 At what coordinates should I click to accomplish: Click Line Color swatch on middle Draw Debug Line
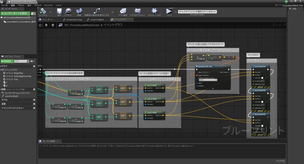pos(262,102)
